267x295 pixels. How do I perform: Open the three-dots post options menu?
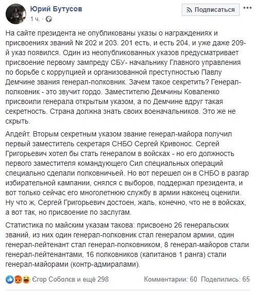point(247,8)
